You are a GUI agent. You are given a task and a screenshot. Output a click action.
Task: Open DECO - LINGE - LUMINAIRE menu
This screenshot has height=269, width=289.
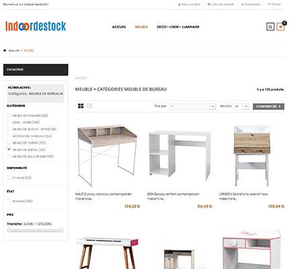coord(178,27)
